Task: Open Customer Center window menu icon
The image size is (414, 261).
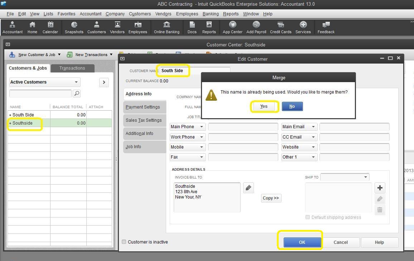Action: (8, 45)
